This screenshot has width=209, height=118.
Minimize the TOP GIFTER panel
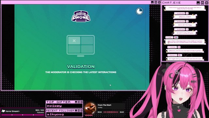(x=76, y=102)
